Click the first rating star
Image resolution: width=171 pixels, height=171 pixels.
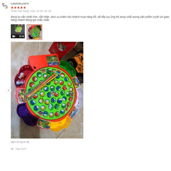(x=12, y=8)
